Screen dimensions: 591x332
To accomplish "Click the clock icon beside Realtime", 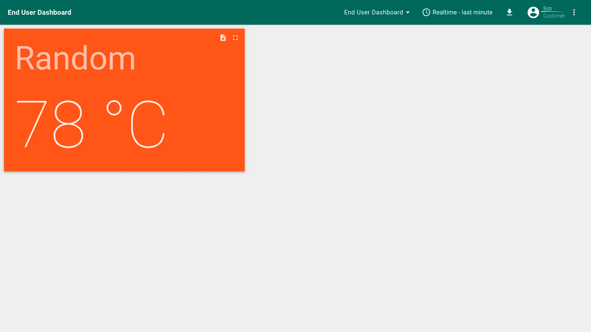I will click(426, 12).
